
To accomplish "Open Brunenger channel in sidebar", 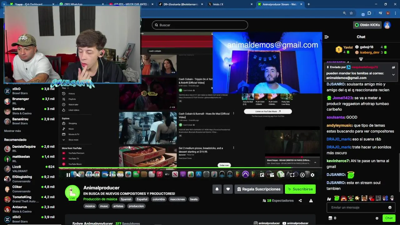I will [x=30, y=101].
